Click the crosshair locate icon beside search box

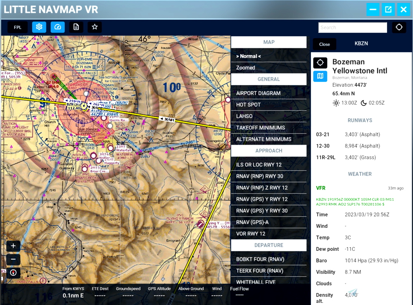[399, 27]
